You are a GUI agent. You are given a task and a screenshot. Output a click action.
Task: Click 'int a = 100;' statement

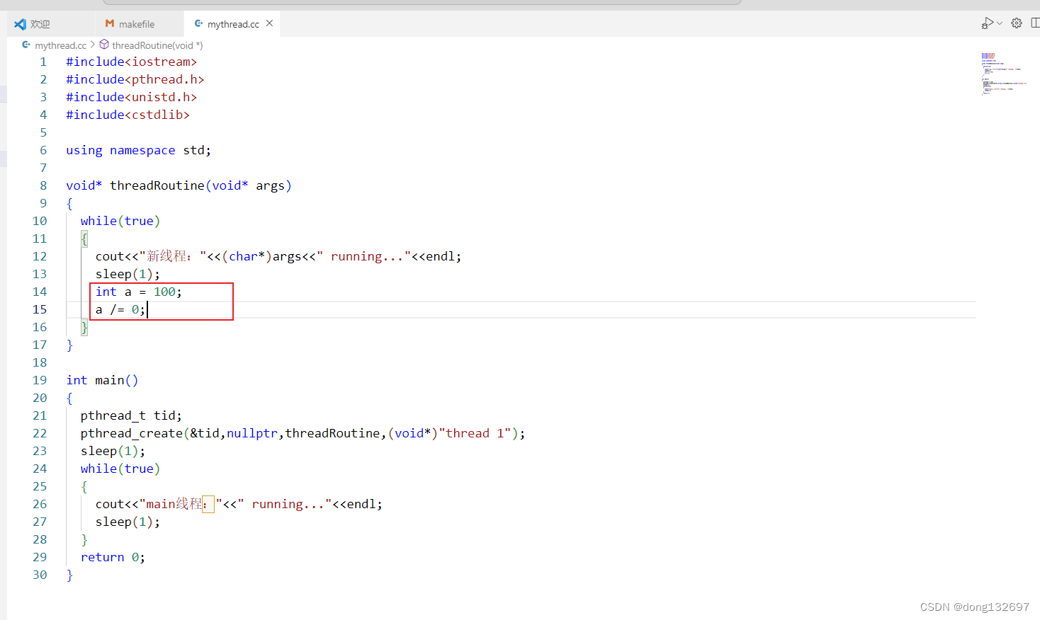click(139, 292)
